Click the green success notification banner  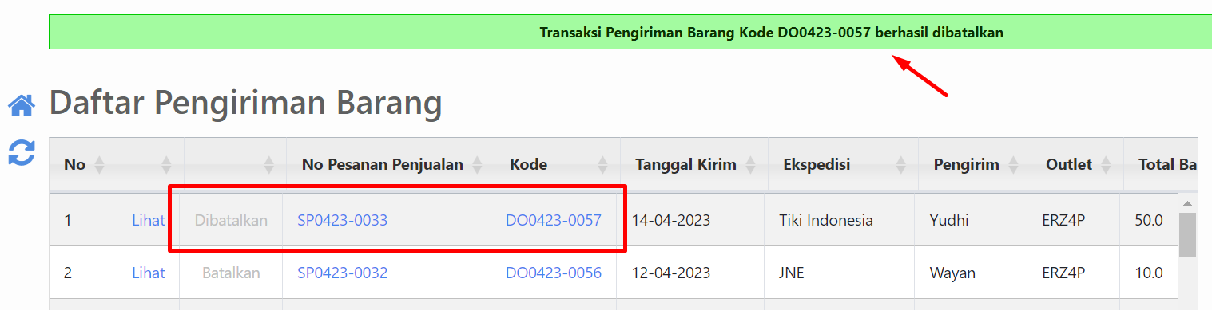click(630, 33)
